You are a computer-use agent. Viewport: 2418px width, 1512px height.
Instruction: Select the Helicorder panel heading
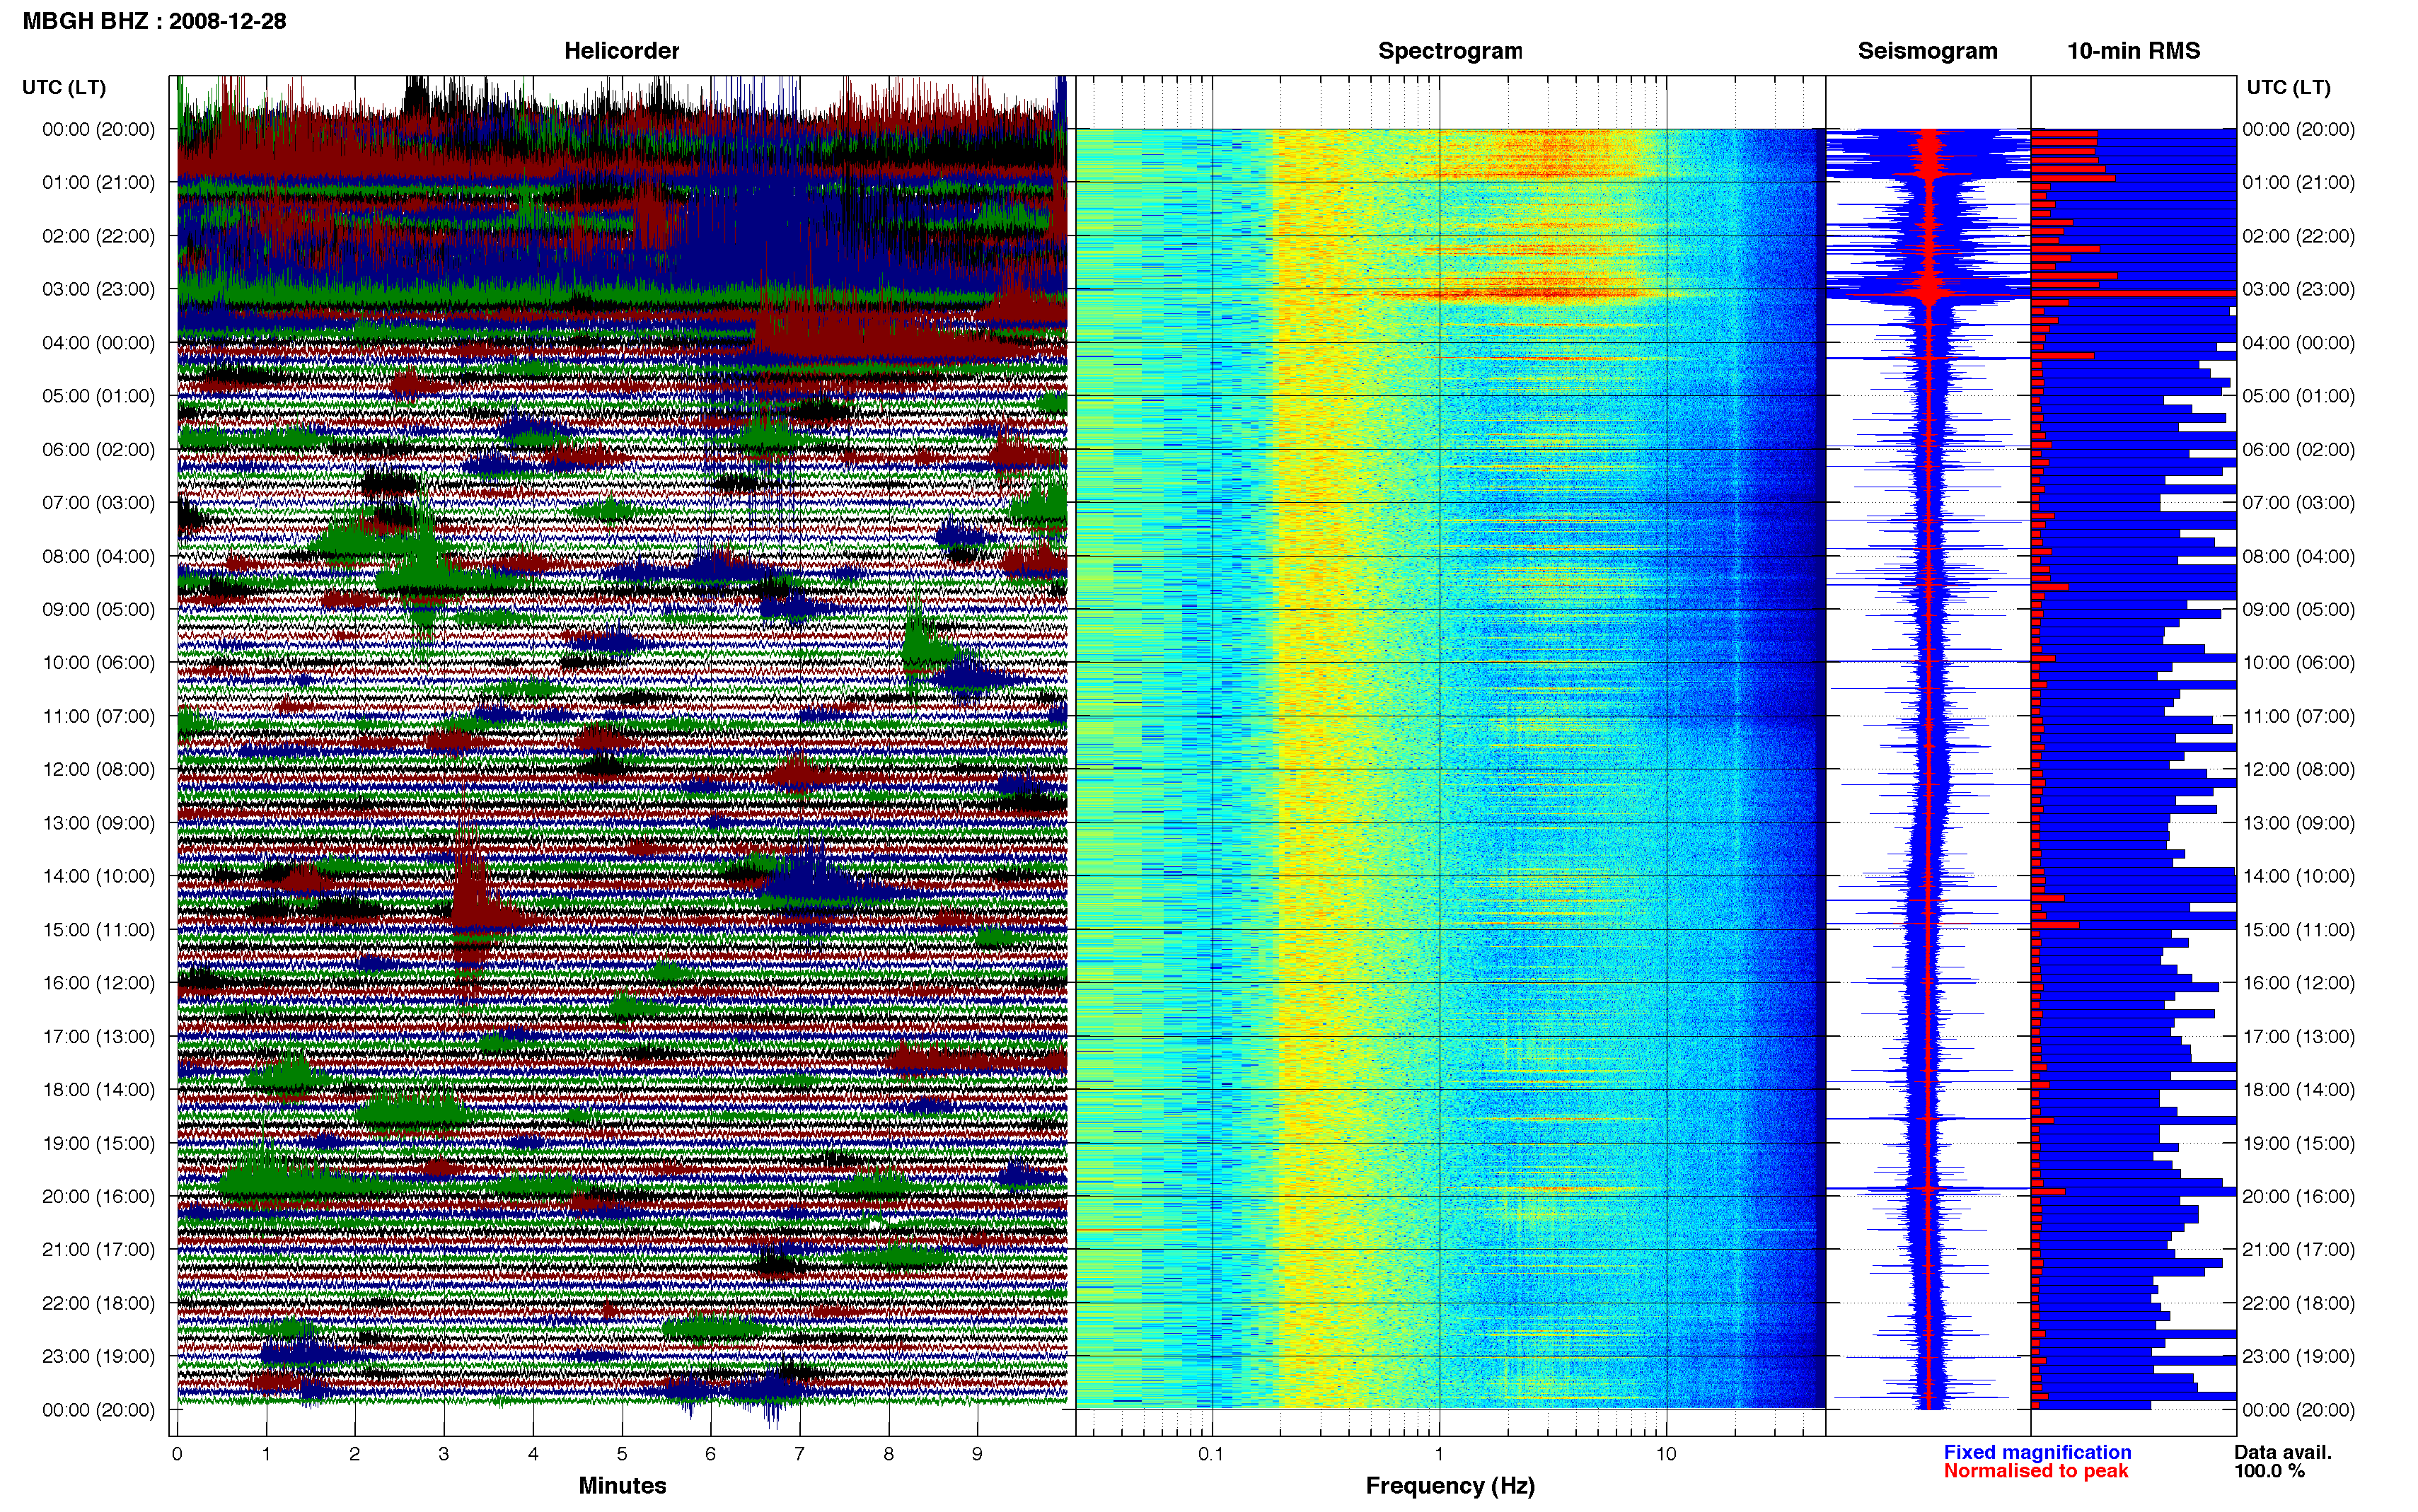pos(621,51)
